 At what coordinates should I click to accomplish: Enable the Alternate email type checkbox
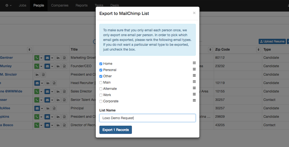point(101,89)
